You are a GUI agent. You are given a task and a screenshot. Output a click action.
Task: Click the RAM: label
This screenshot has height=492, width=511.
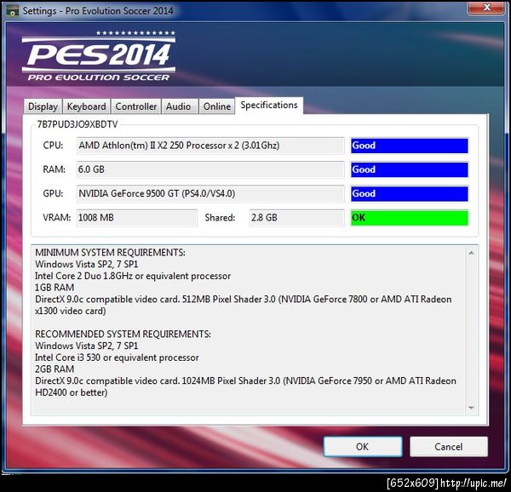(55, 169)
